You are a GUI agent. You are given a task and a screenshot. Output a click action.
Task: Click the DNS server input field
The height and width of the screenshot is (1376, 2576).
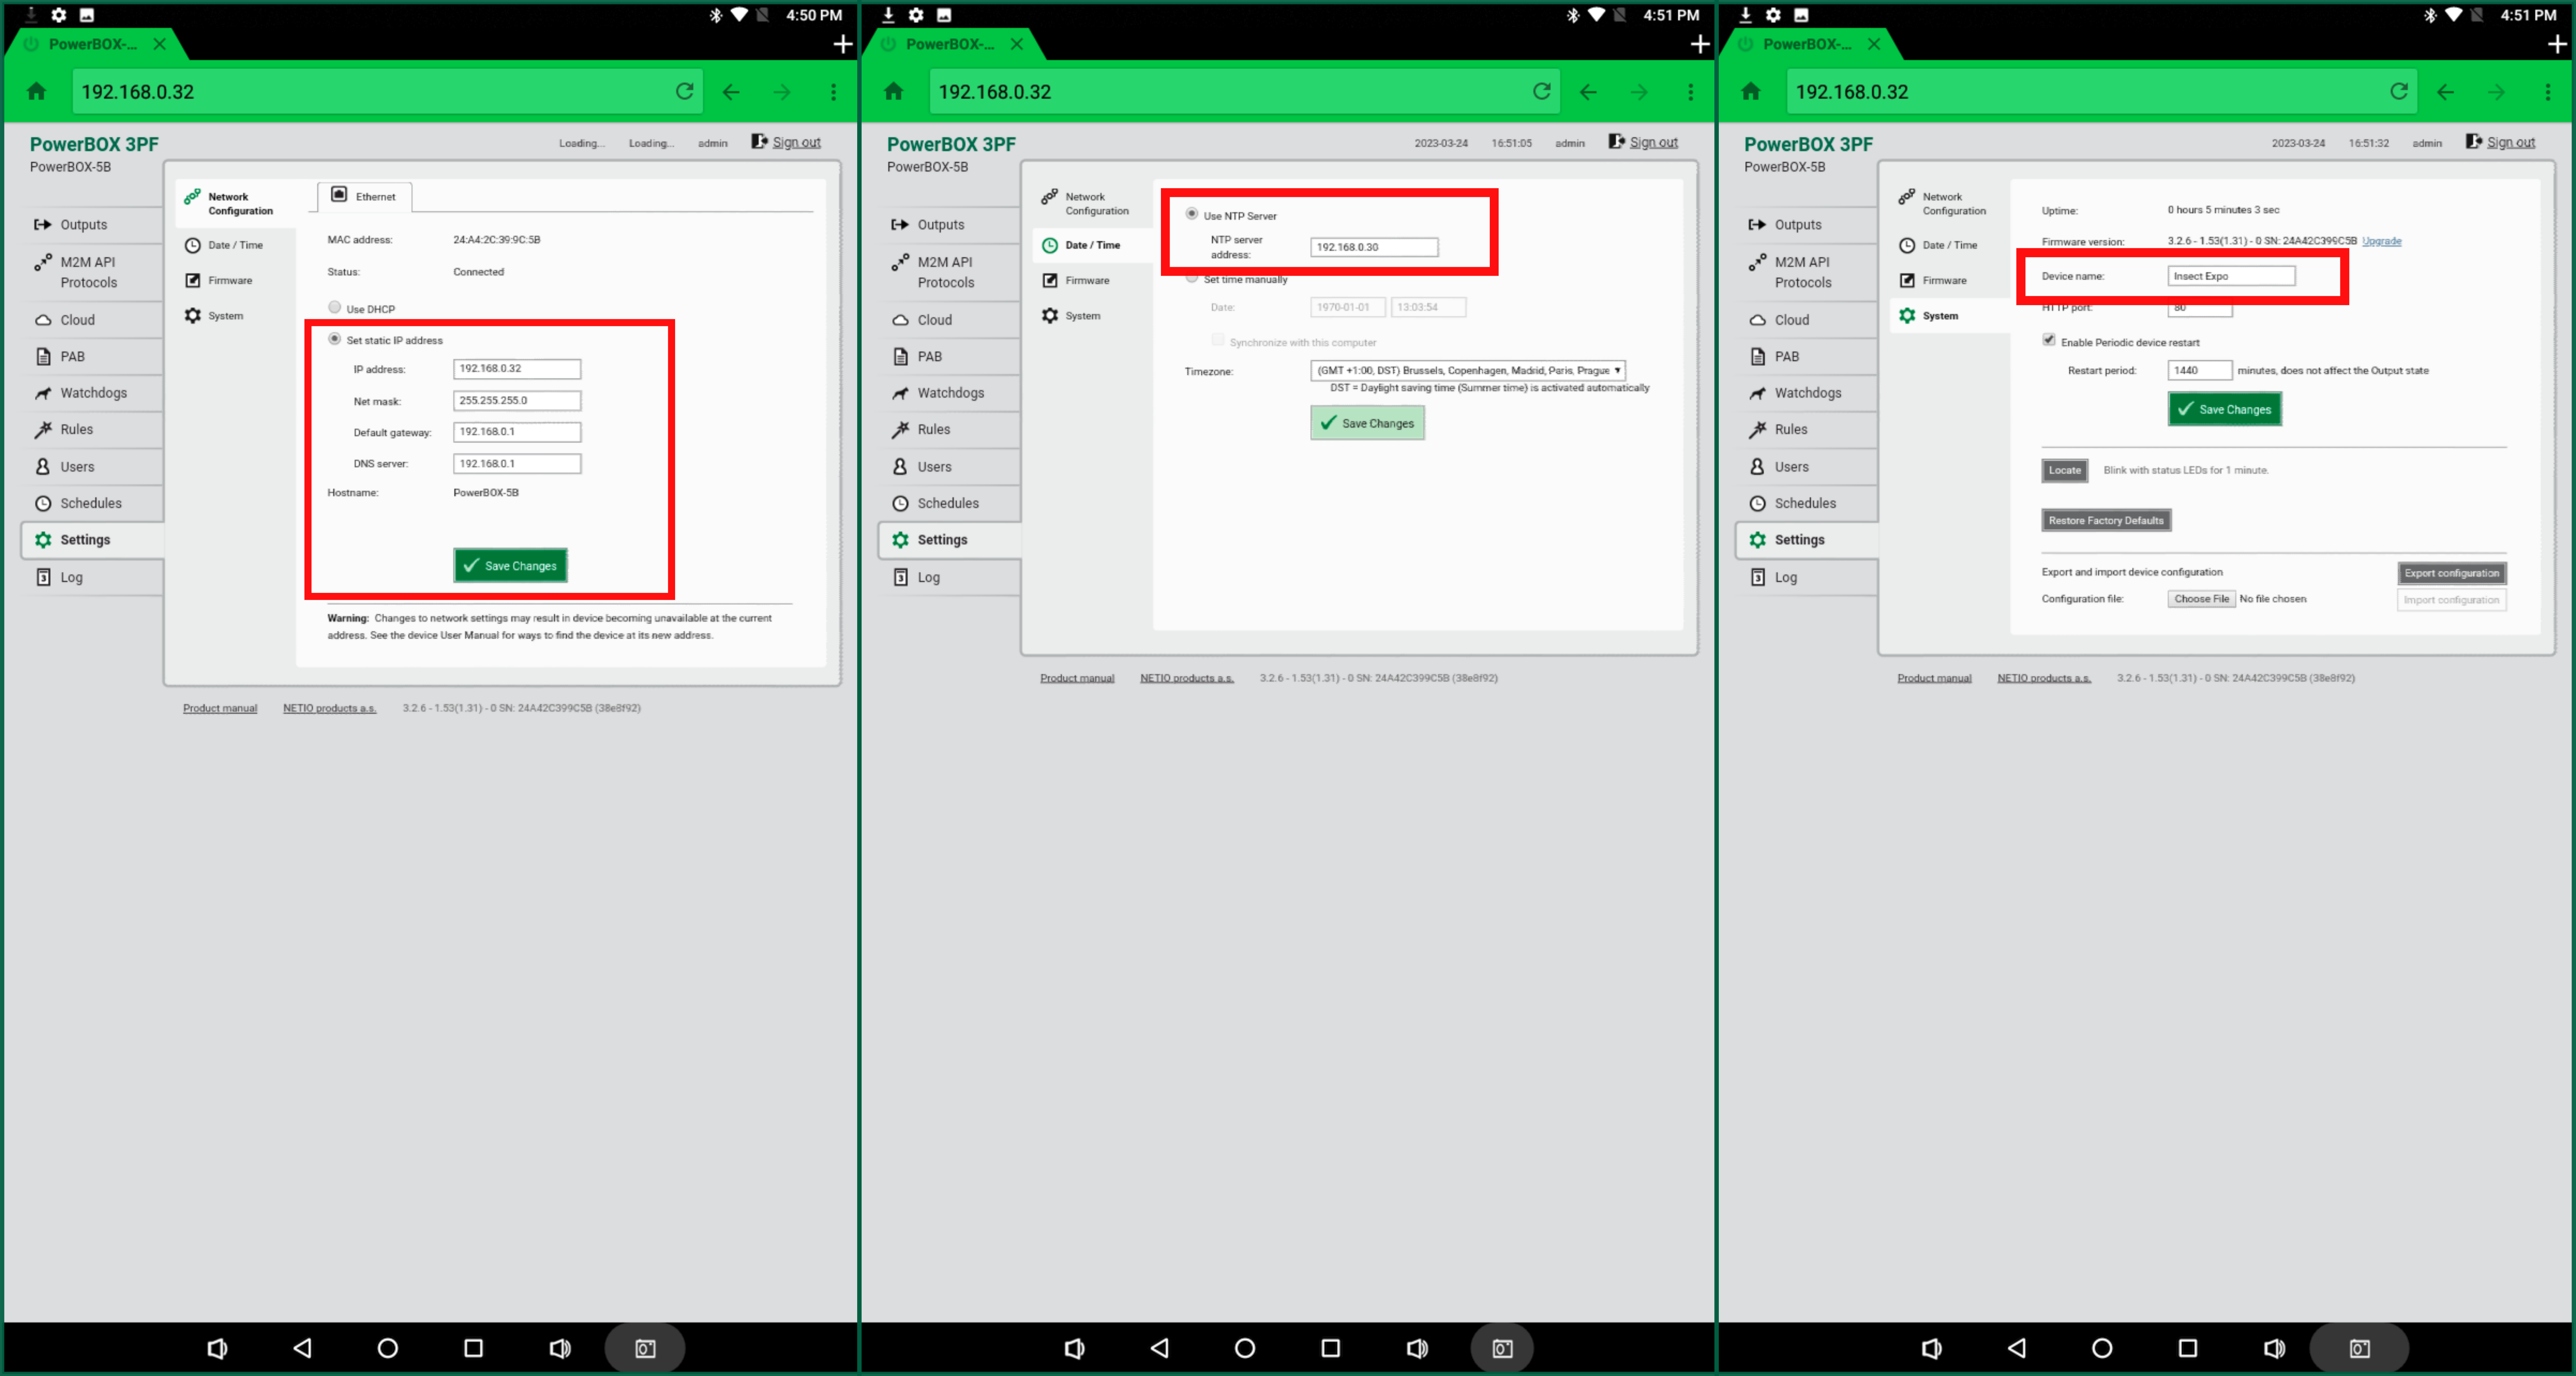tap(517, 464)
